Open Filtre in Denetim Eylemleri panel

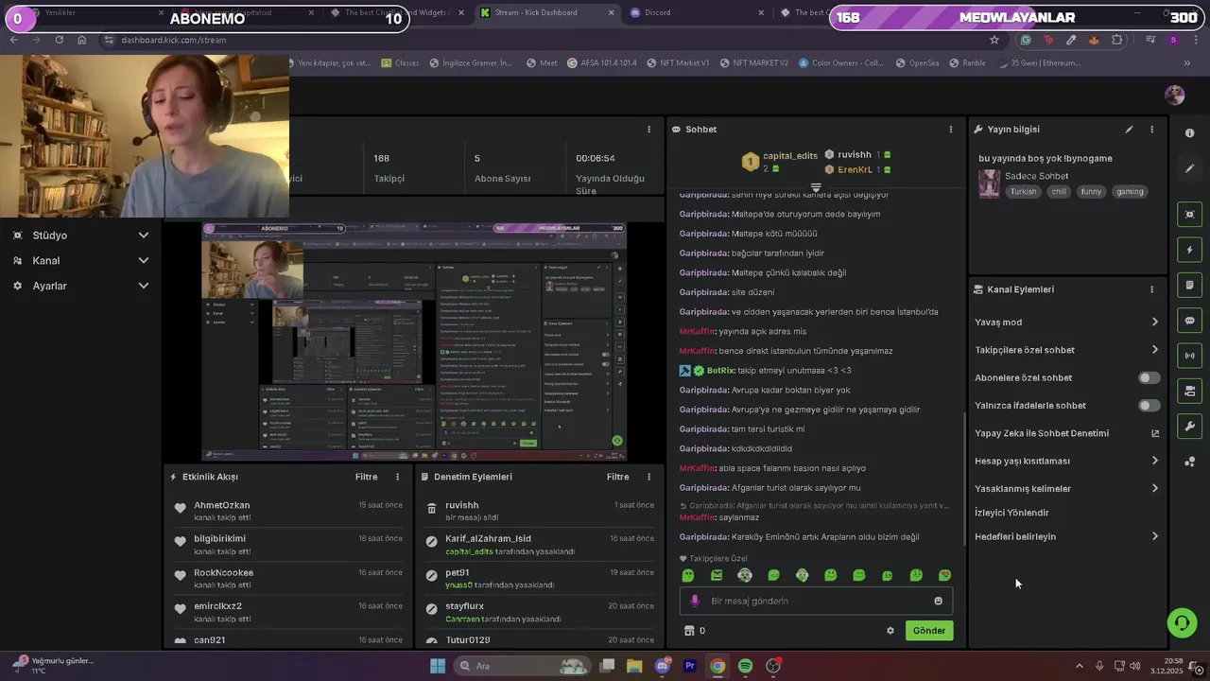[617, 477]
